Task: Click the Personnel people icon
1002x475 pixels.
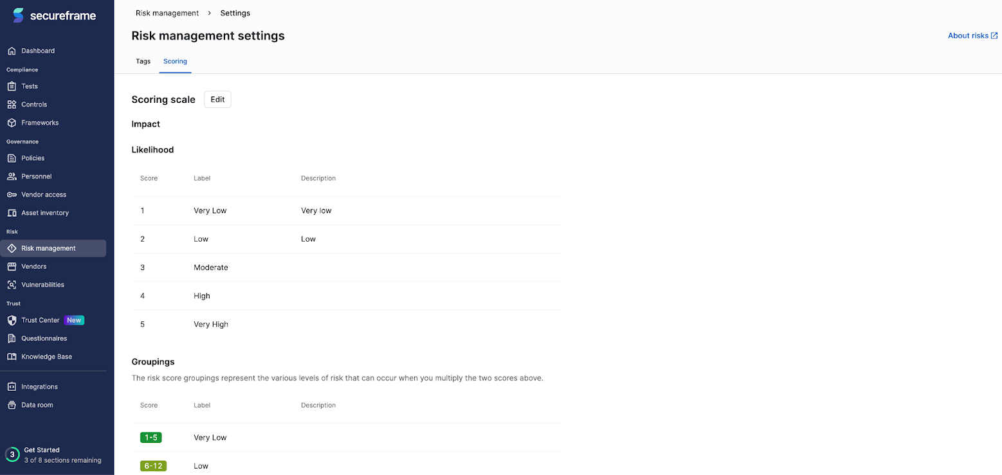Action: point(12,176)
